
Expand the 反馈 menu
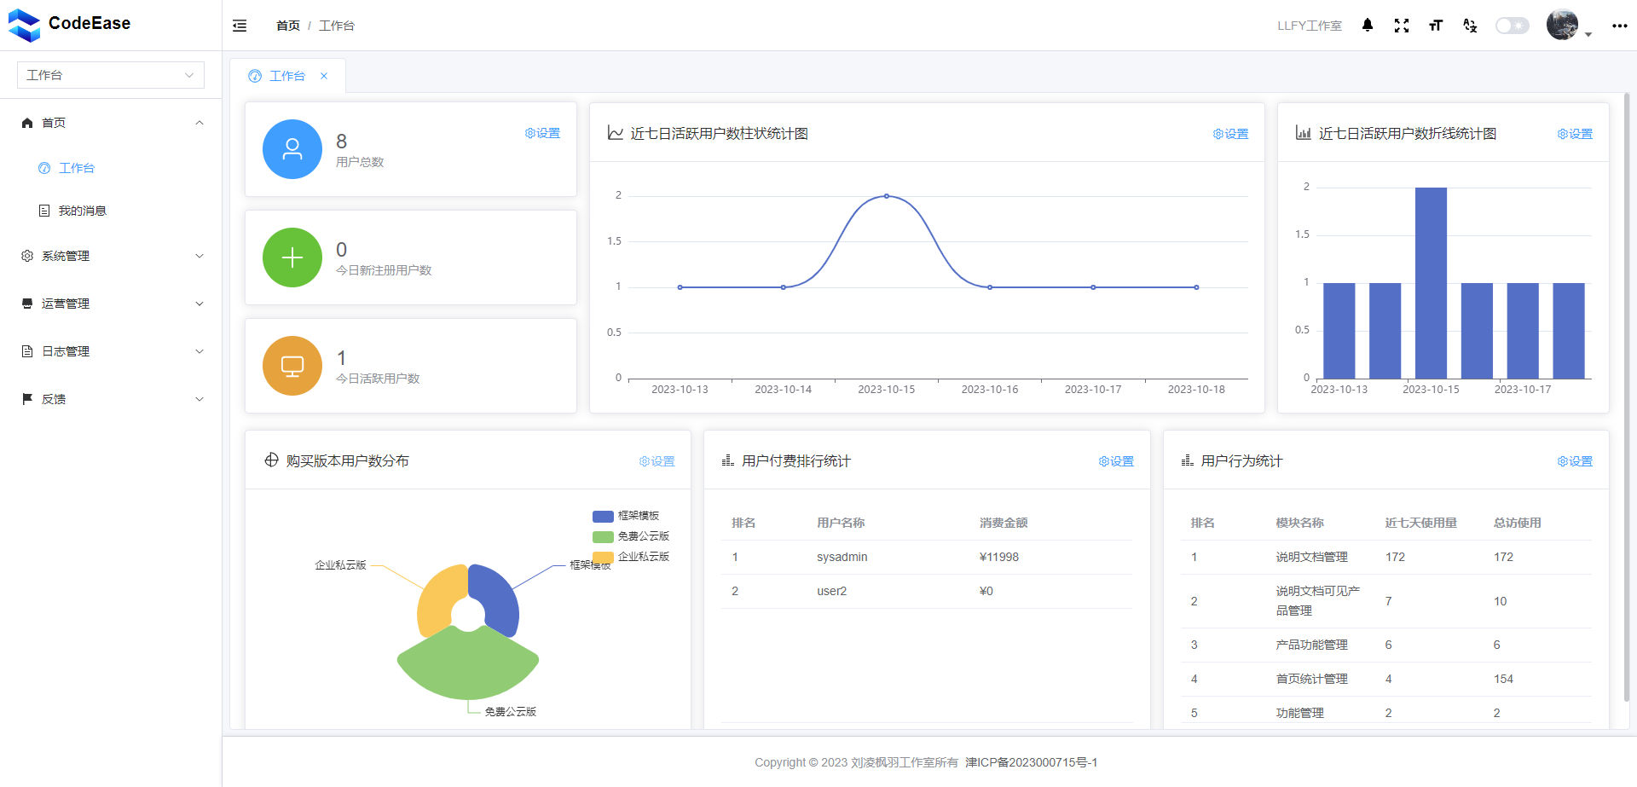(x=111, y=399)
